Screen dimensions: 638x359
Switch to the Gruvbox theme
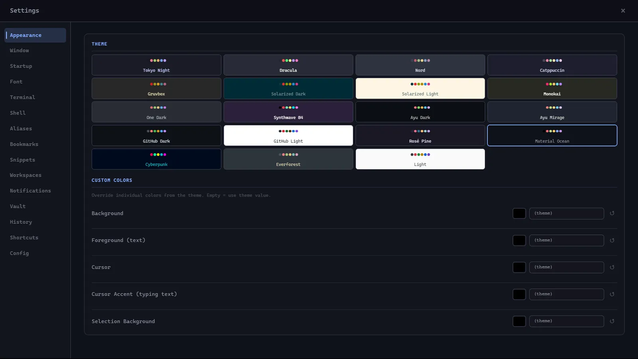coord(156,89)
